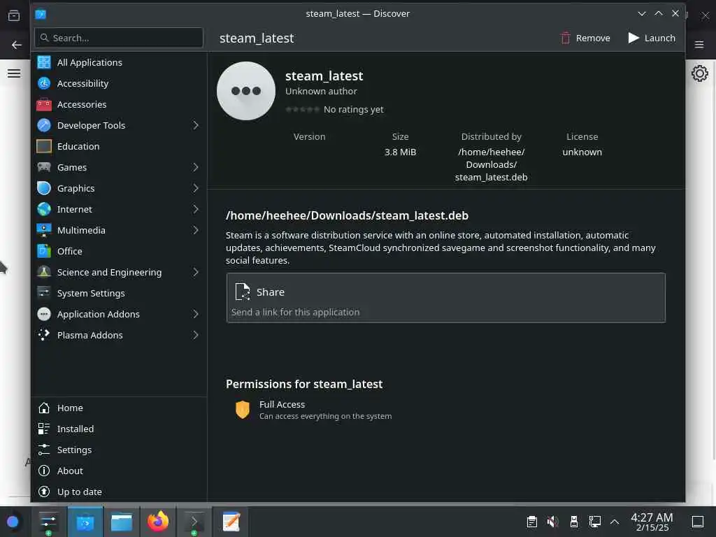Select All Applications in the sidebar

coord(119,62)
